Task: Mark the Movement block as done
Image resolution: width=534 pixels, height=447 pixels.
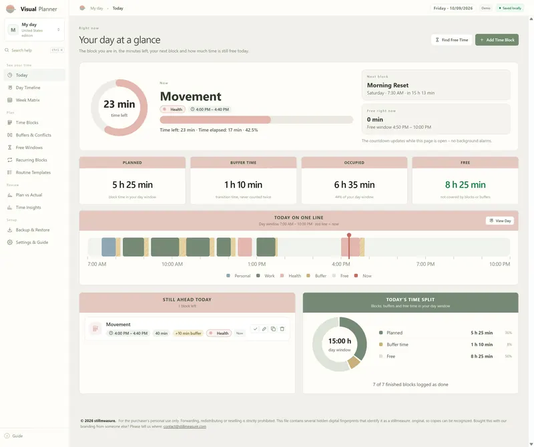Action: (x=255, y=329)
